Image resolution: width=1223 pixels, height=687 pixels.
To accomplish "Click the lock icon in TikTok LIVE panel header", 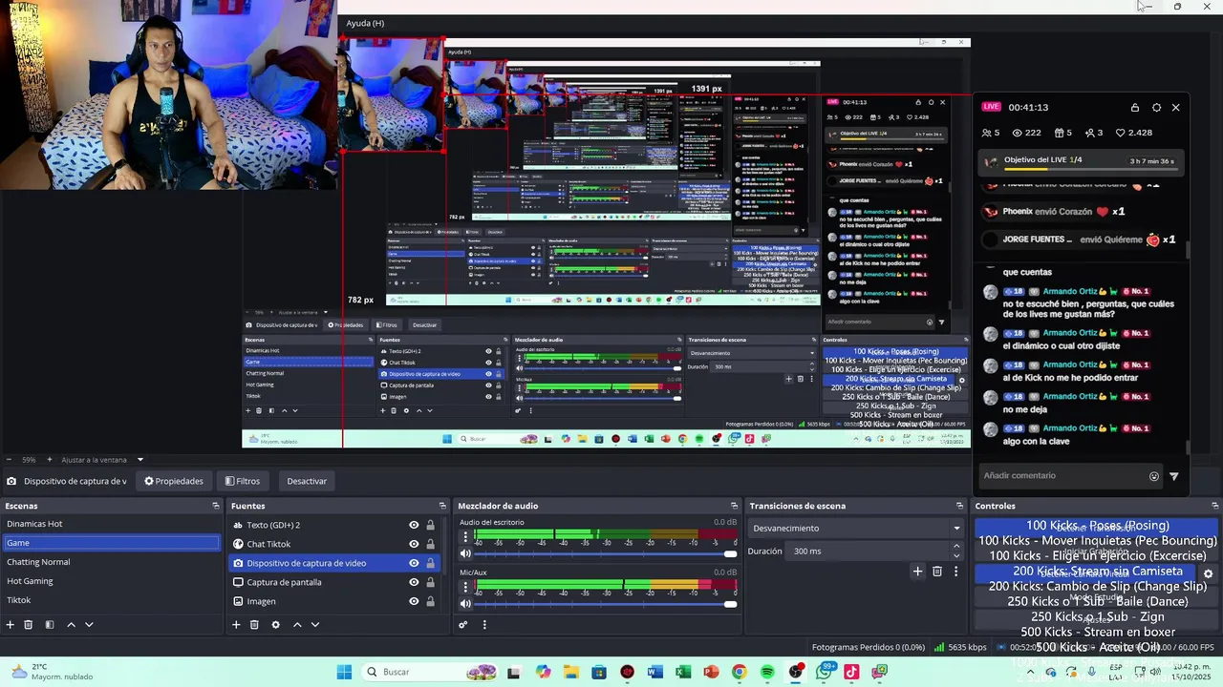I will click(1135, 108).
